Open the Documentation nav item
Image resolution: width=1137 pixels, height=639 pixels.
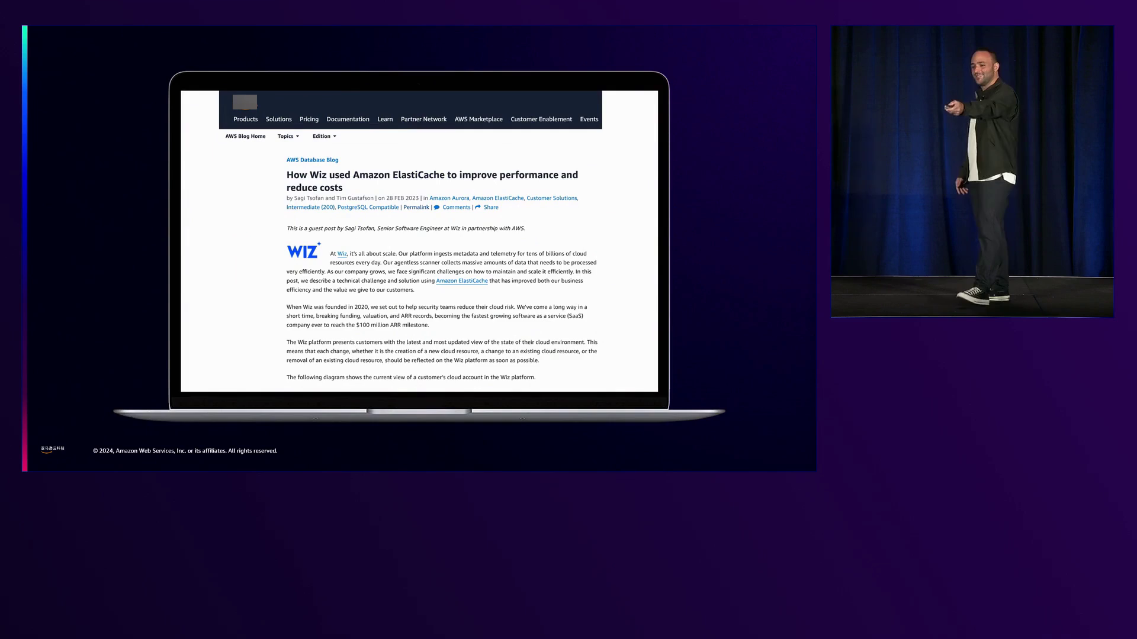(x=348, y=119)
